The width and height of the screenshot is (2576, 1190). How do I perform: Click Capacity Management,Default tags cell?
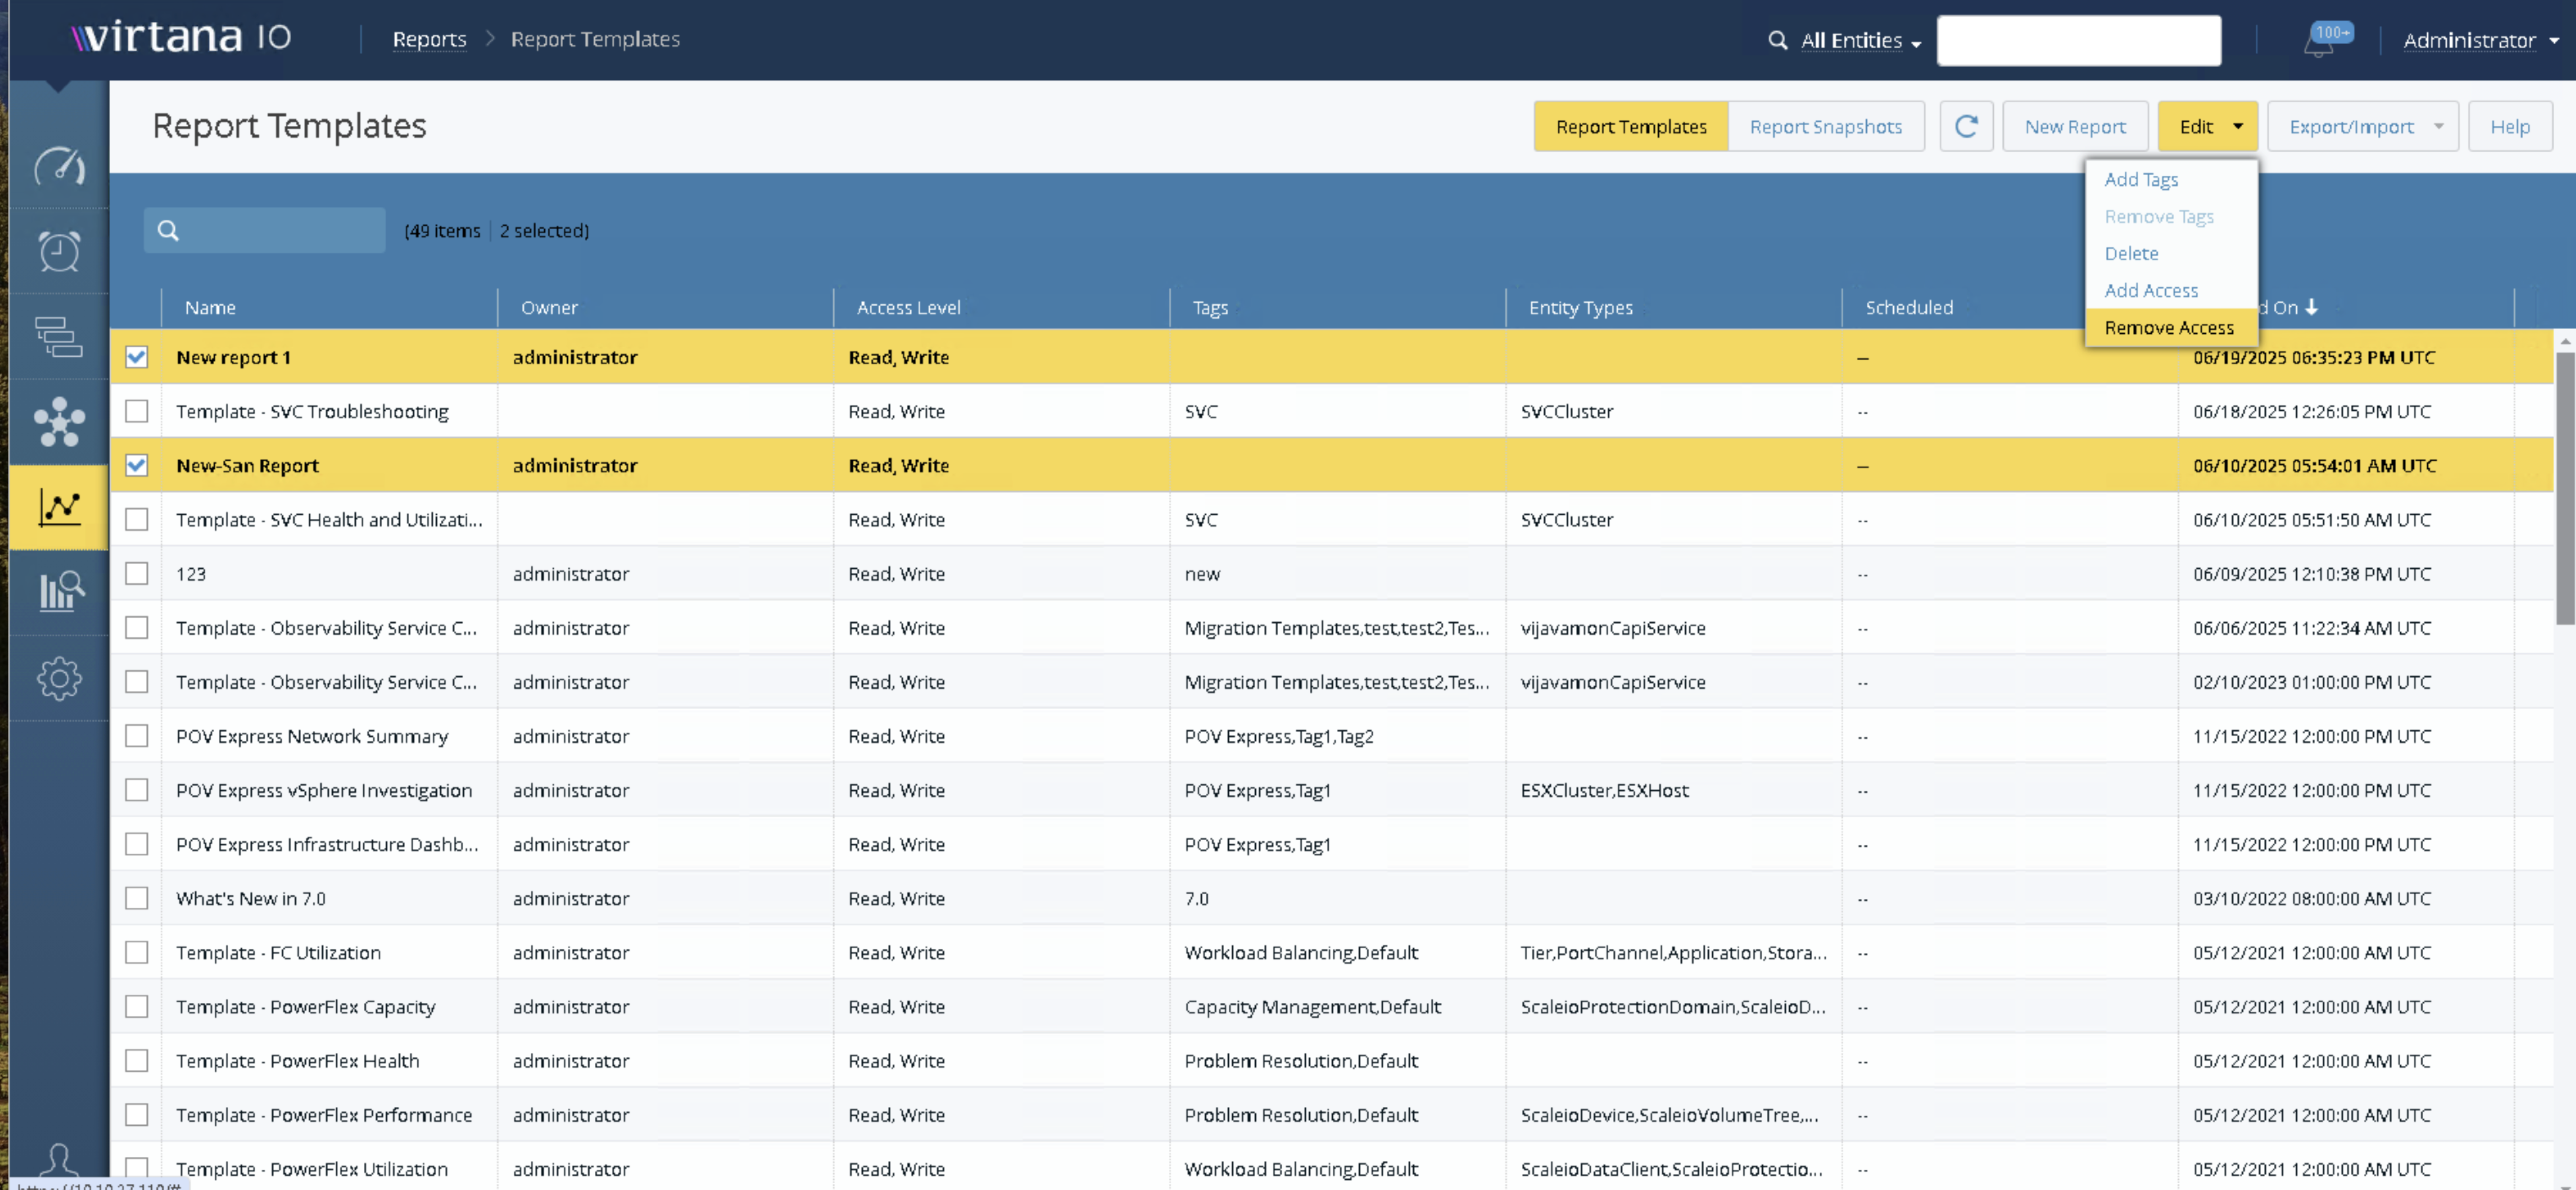pos(1312,1006)
